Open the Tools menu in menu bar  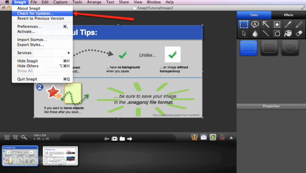click(x=77, y=2)
